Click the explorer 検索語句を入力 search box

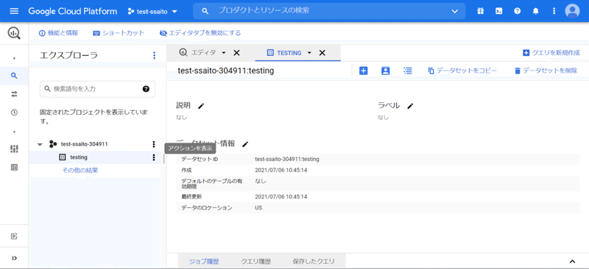pyautogui.click(x=97, y=89)
